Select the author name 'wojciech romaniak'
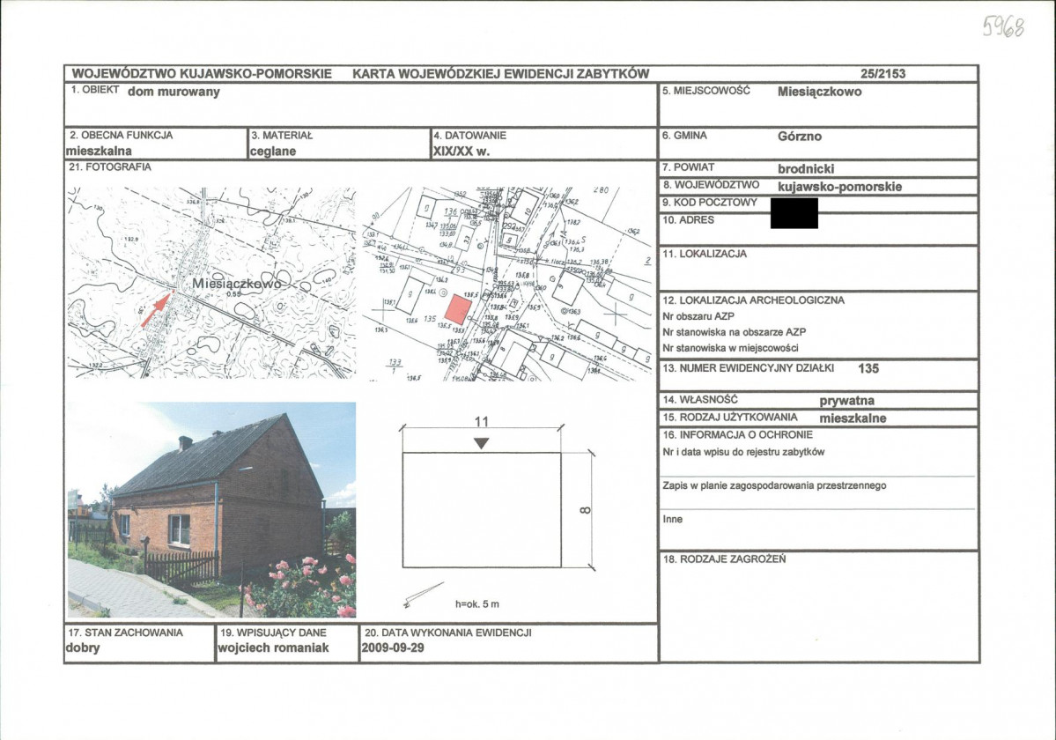This screenshot has height=740, width=1056. [x=273, y=647]
